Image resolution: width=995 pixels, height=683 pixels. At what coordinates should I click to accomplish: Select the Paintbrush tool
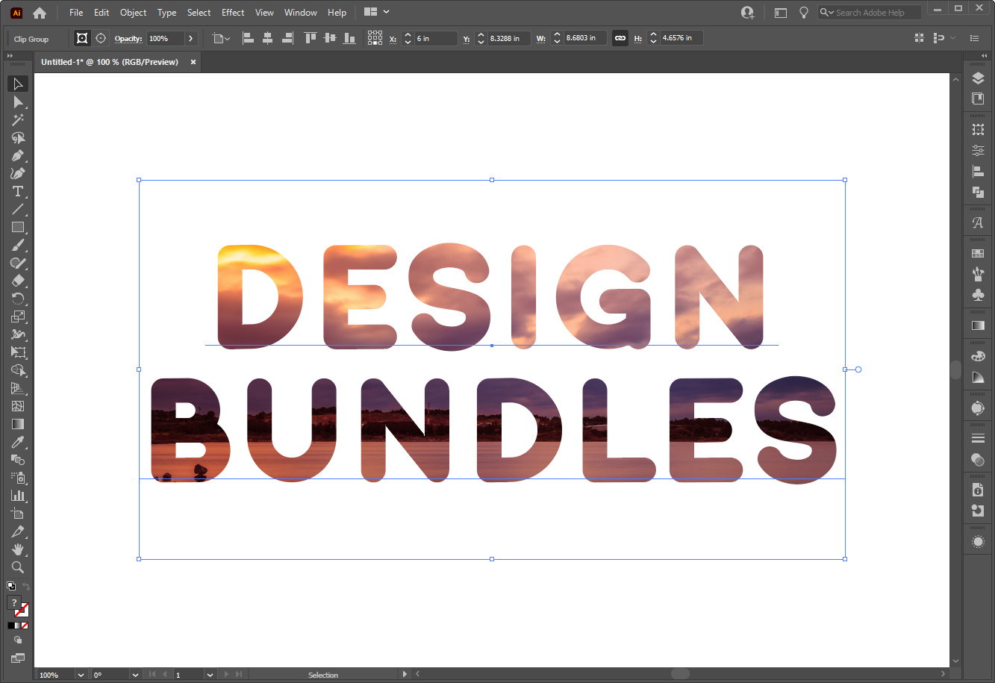(18, 245)
